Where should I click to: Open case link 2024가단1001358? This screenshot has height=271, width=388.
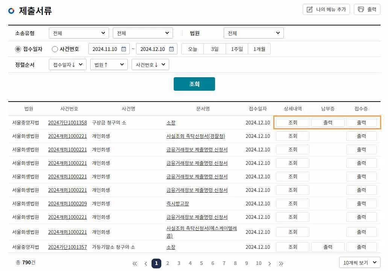pos(67,123)
